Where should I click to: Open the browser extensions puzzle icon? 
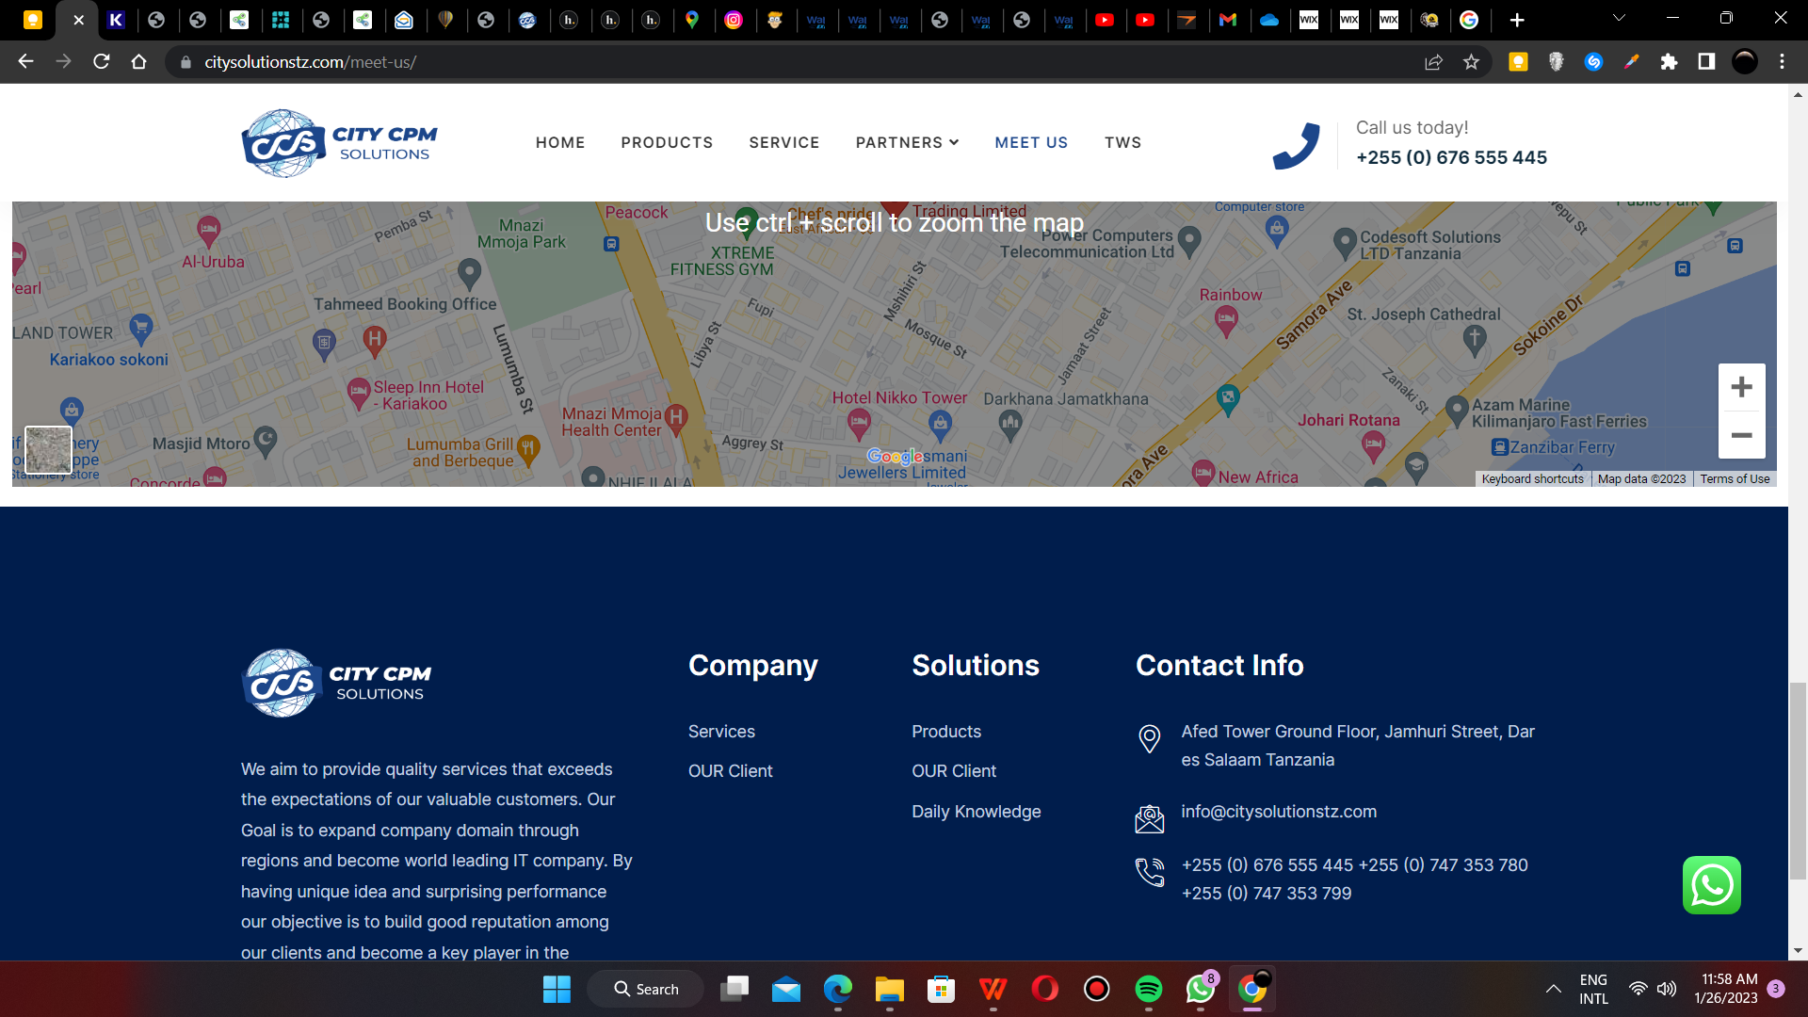pos(1669,62)
